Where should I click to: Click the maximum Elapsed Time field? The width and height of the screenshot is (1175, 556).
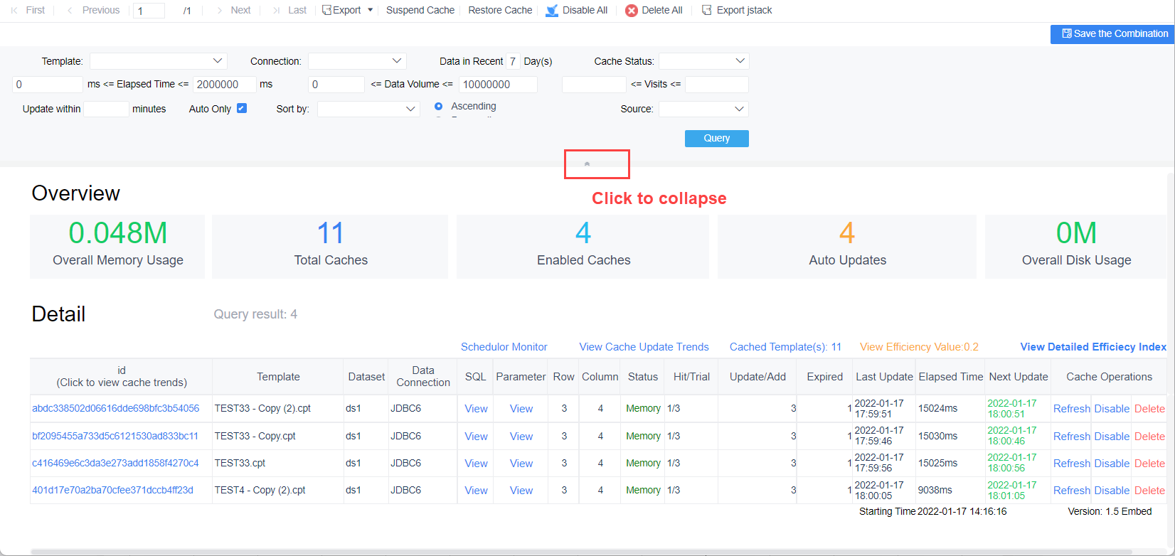point(224,84)
